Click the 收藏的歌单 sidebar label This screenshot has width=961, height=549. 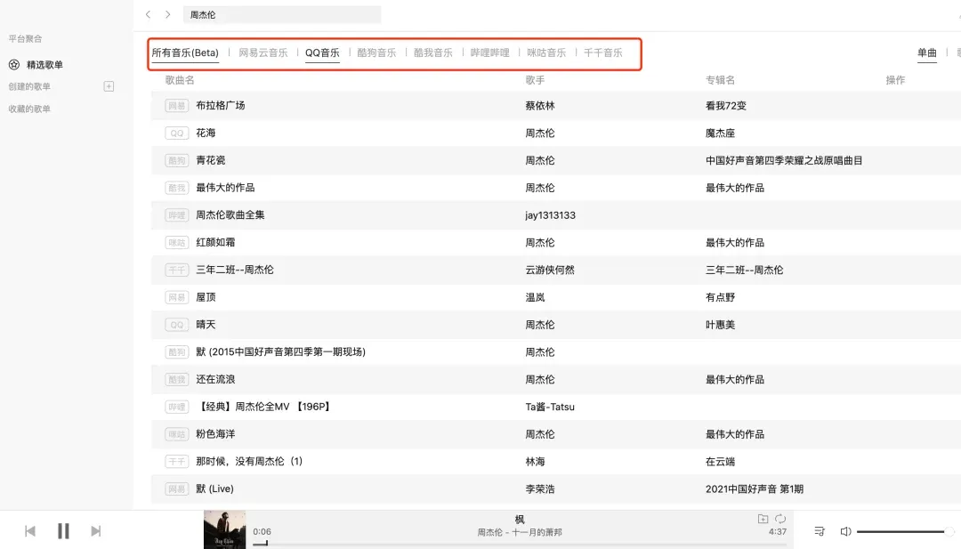[x=29, y=109]
